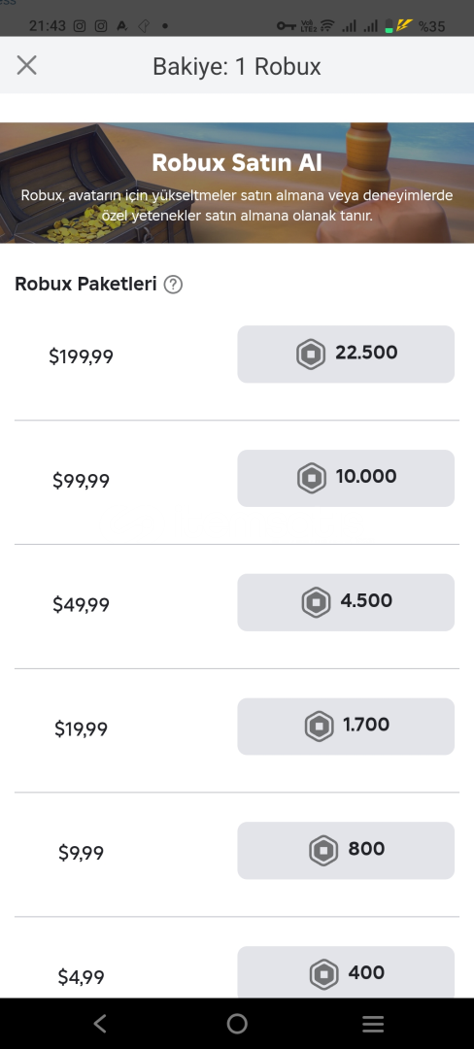
Task: Tap the Android back navigation arrow
Action: (x=100, y=1023)
